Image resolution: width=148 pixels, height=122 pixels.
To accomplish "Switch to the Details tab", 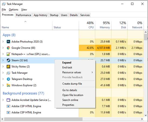I will tap(74, 15).
